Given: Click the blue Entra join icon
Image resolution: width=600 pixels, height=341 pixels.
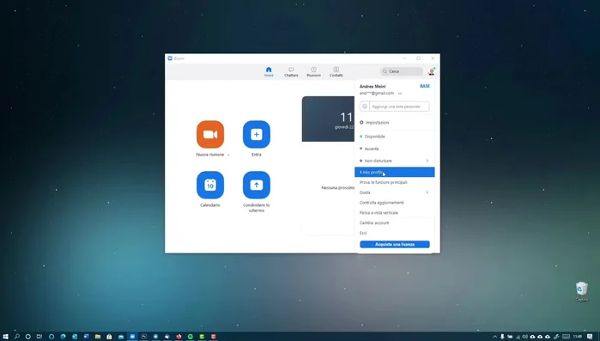Looking at the screenshot, I should [257, 134].
